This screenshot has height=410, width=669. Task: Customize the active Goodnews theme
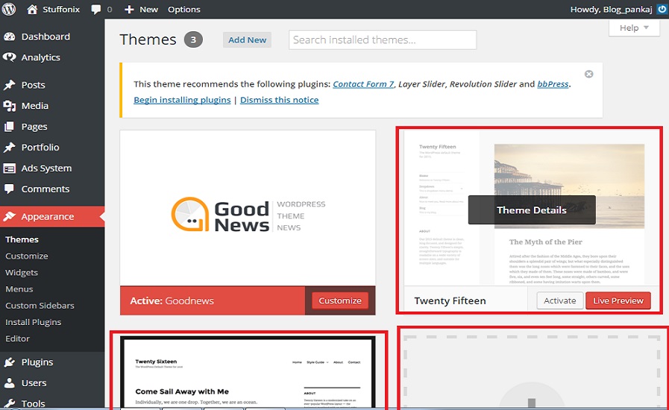click(x=340, y=300)
